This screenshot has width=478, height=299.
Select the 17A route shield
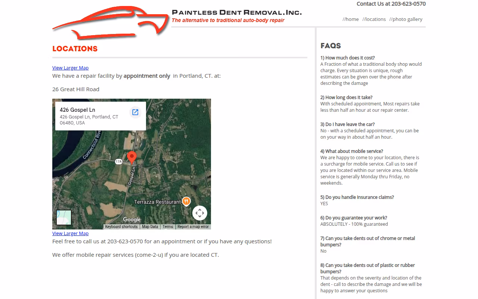(x=119, y=161)
